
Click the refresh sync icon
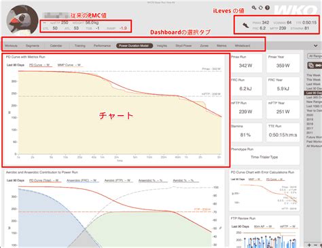(261, 7)
